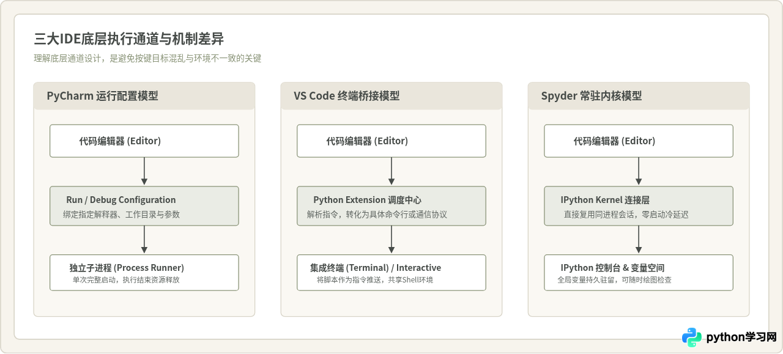Click the Python Extension 调度中心 label

tap(368, 200)
